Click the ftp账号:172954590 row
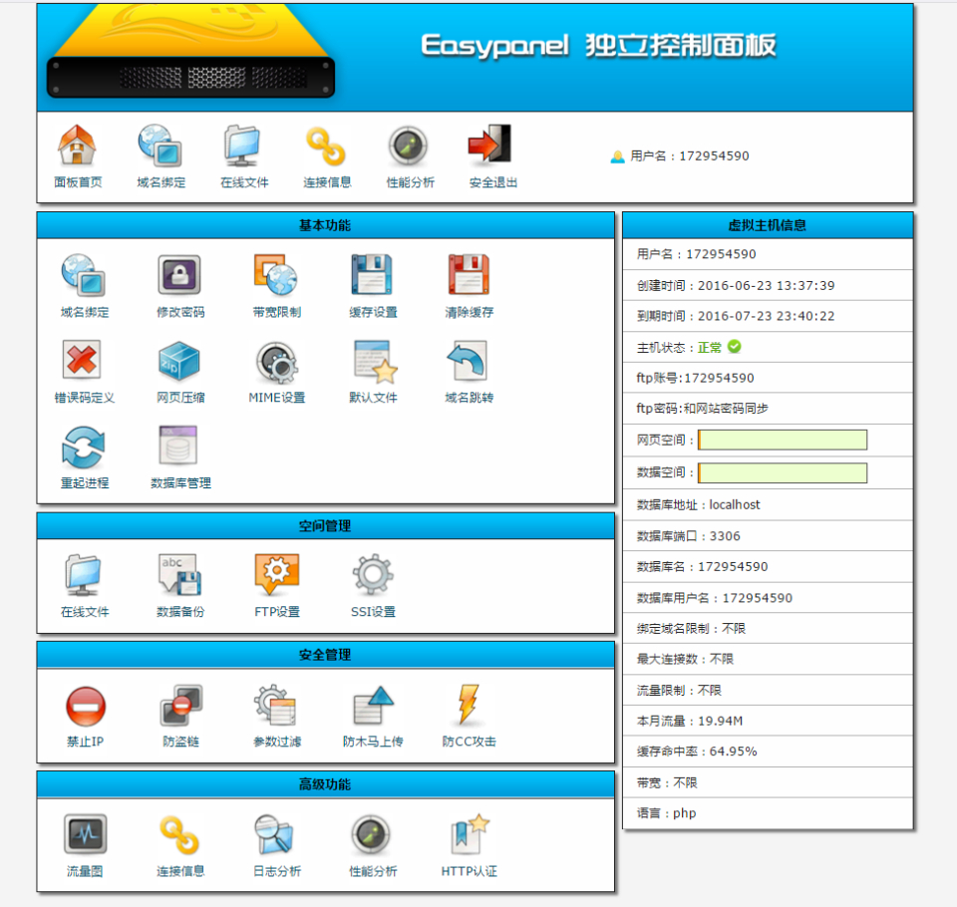The height and width of the screenshot is (907, 957). click(768, 378)
